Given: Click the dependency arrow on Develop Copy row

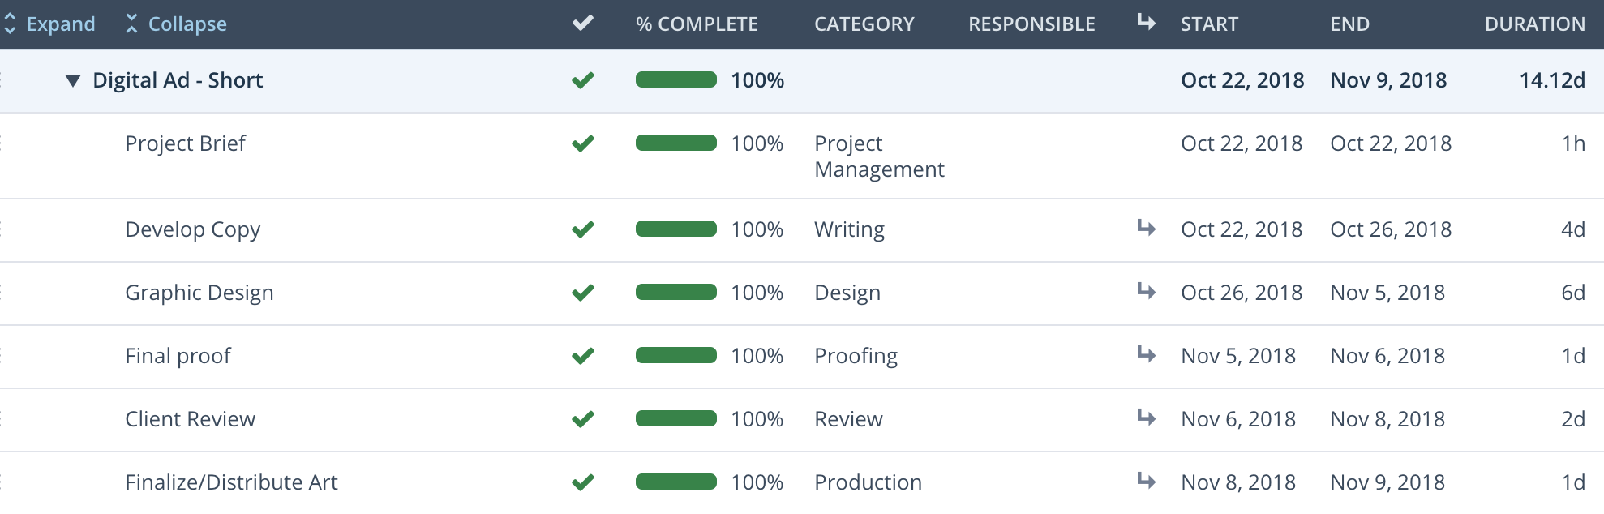Looking at the screenshot, I should (x=1146, y=228).
